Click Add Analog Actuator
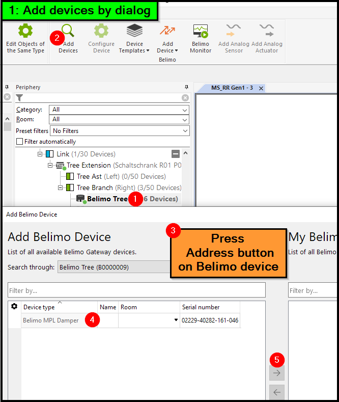The height and width of the screenshot is (402, 339). (267, 38)
